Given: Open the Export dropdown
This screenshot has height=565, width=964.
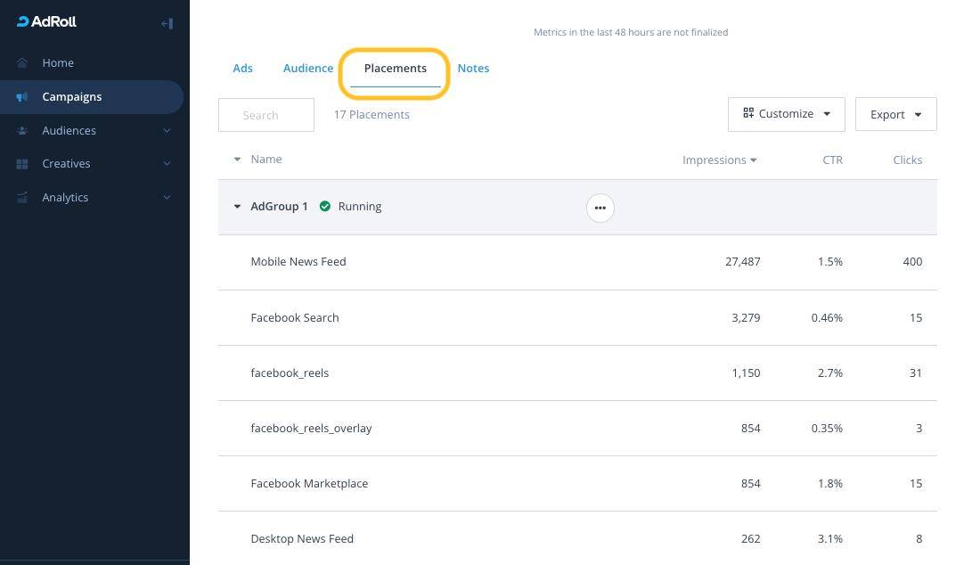Looking at the screenshot, I should point(895,114).
